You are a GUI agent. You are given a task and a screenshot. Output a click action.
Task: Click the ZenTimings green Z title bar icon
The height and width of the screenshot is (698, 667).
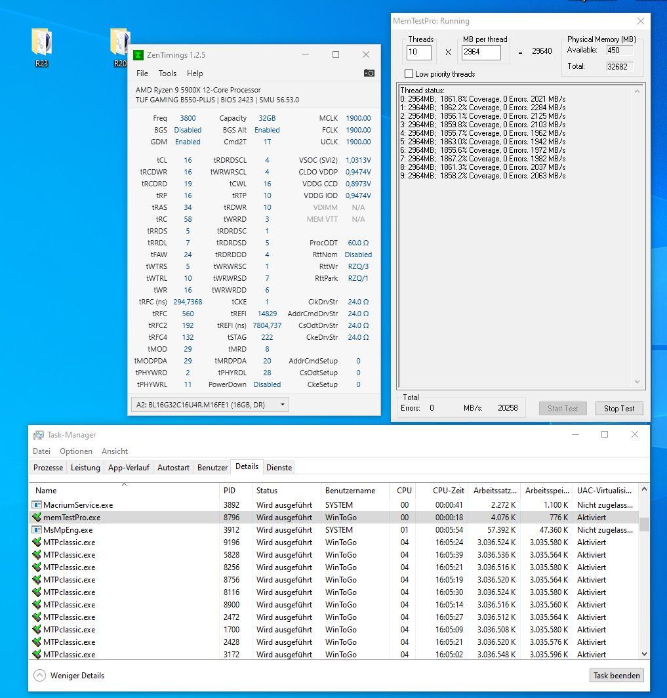(138, 54)
